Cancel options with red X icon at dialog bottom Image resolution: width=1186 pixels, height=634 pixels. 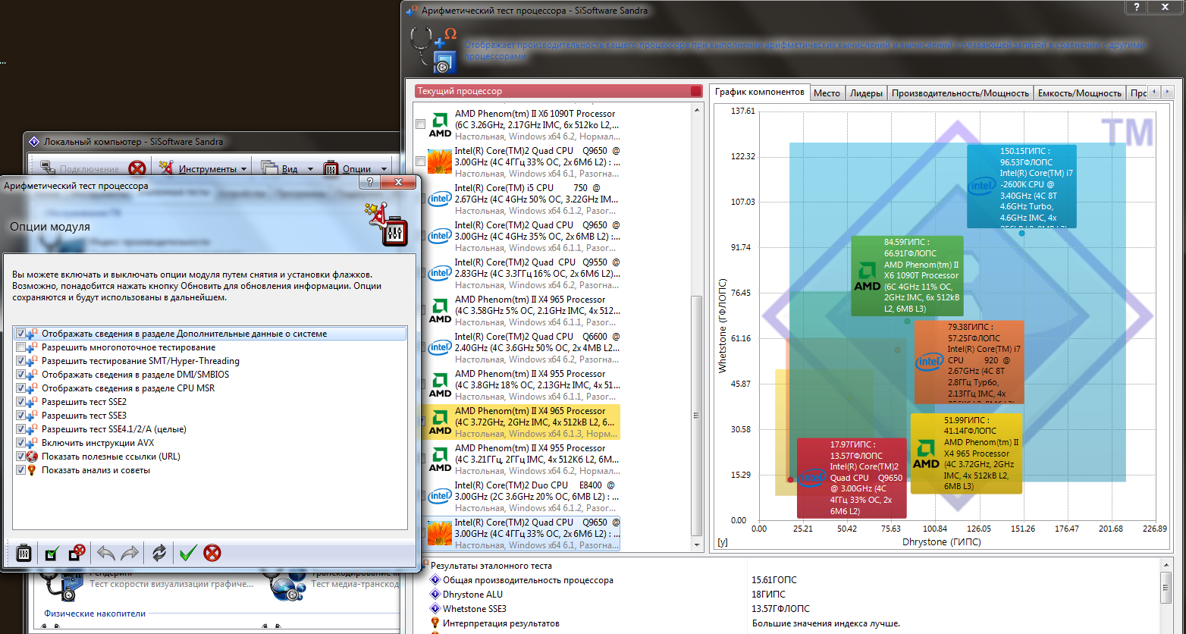click(212, 553)
